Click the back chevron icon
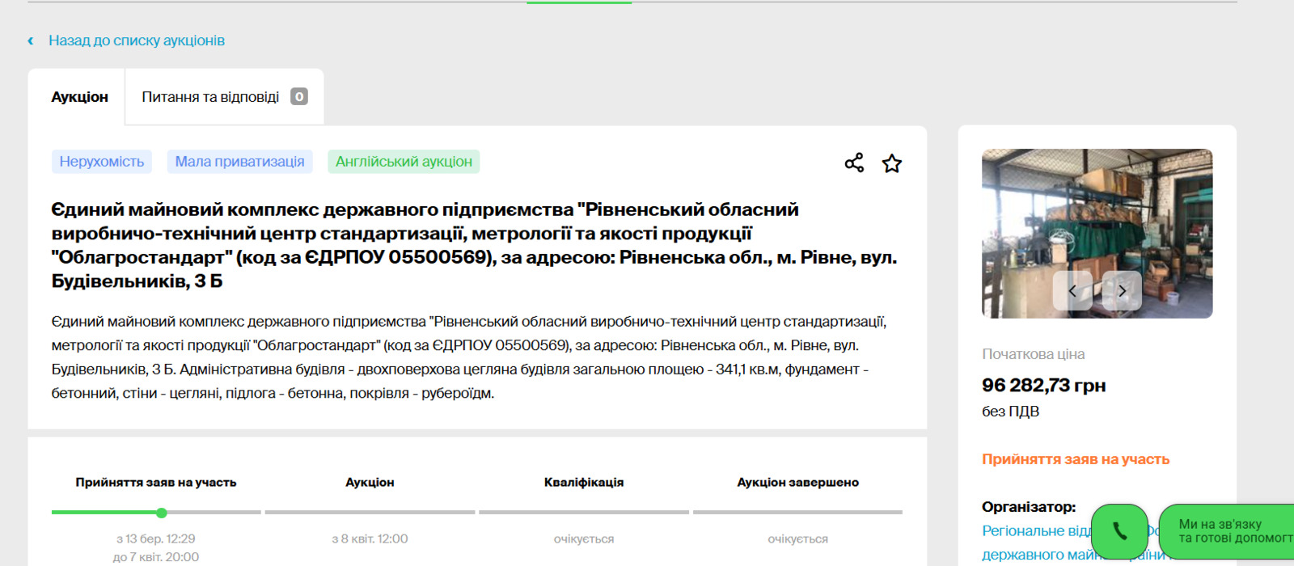Screen dimensions: 1294x566 tap(31, 40)
